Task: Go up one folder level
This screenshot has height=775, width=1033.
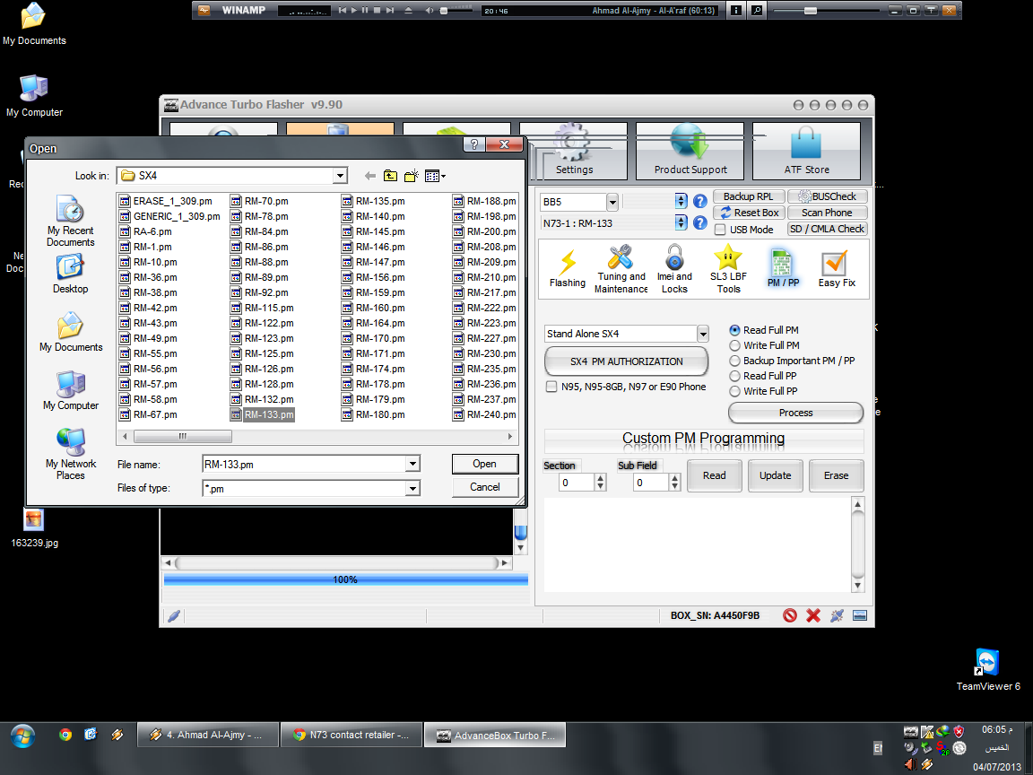Action: (x=391, y=176)
